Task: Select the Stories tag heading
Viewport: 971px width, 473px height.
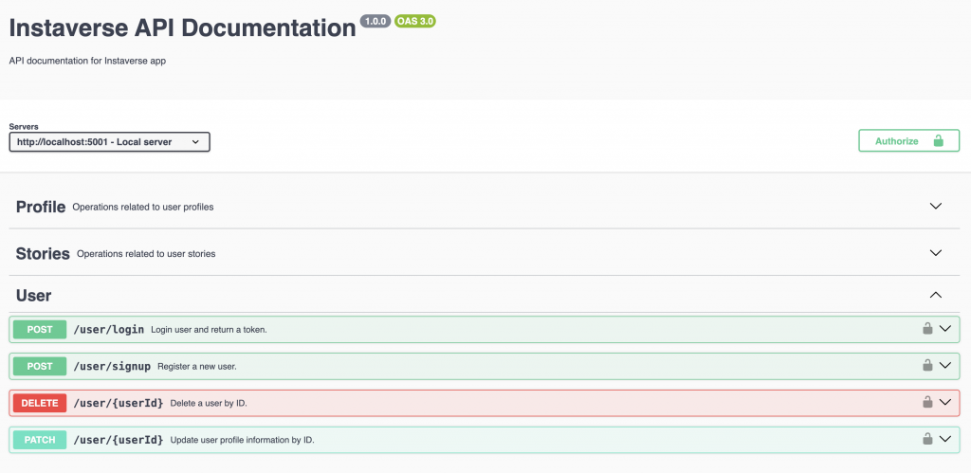Action: tap(43, 254)
